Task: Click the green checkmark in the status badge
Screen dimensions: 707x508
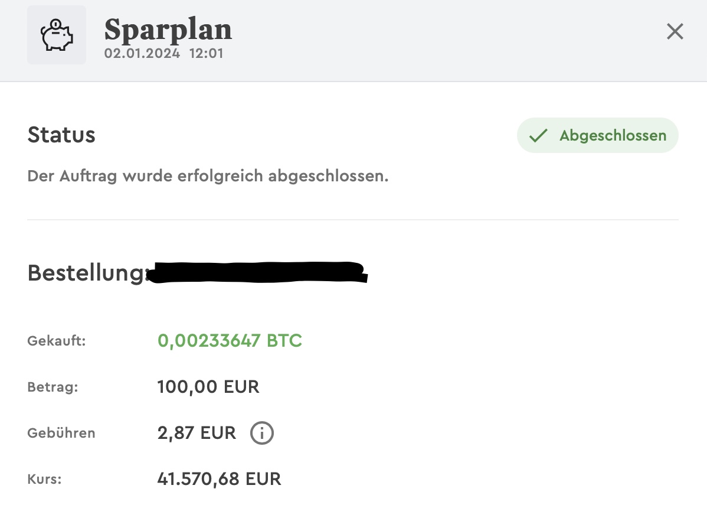Action: click(538, 136)
